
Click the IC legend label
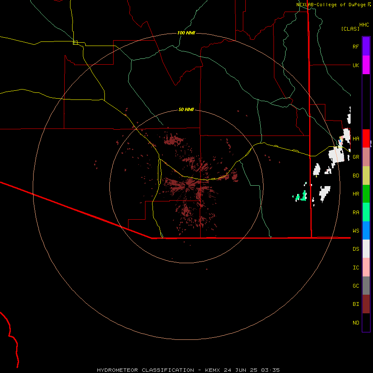pos(356,268)
